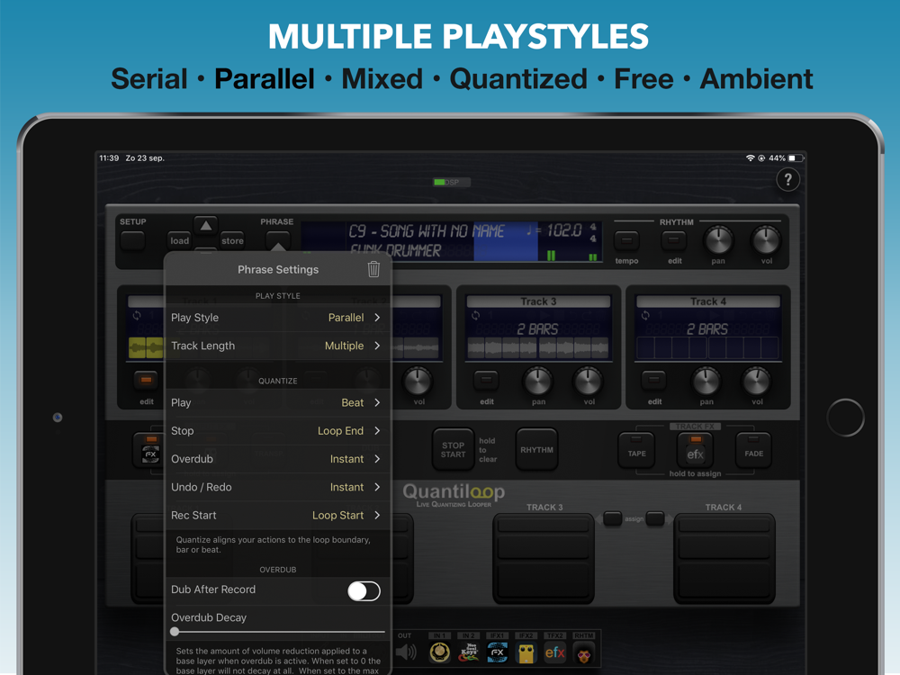
Task: Open the Rec Start Loop Start row
Action: 278,515
